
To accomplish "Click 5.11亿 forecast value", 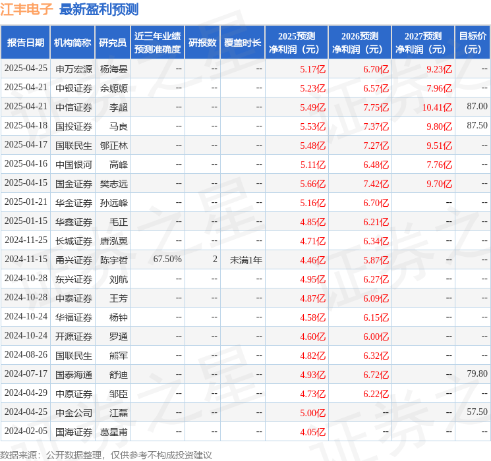I will 313,165.
